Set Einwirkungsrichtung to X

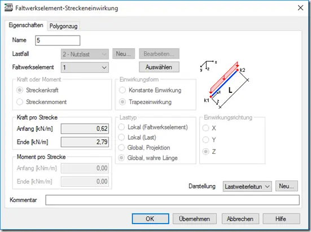[209, 128]
